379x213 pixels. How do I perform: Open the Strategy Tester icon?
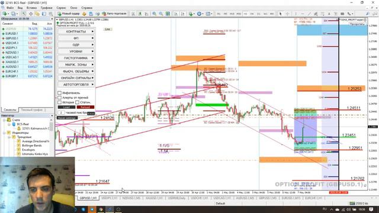pyautogui.click(x=50, y=14)
